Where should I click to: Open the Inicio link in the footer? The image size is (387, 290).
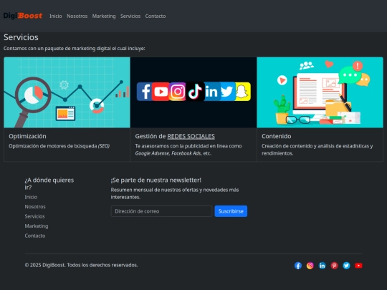pyautogui.click(x=31, y=197)
